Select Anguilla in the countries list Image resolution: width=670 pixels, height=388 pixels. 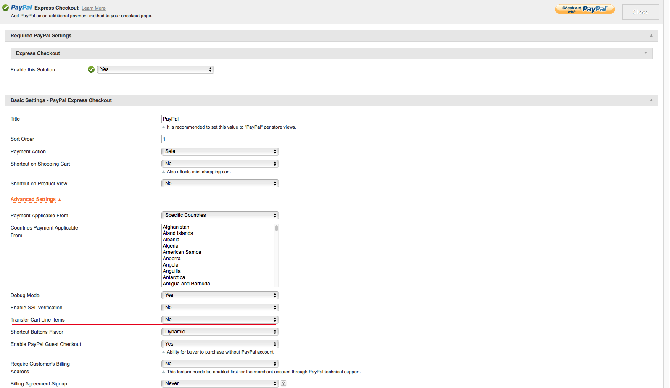coord(171,271)
